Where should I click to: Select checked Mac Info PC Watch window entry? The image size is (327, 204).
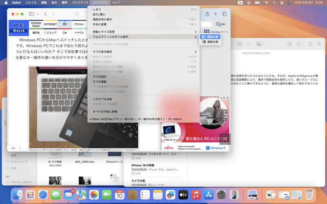[x=143, y=119]
